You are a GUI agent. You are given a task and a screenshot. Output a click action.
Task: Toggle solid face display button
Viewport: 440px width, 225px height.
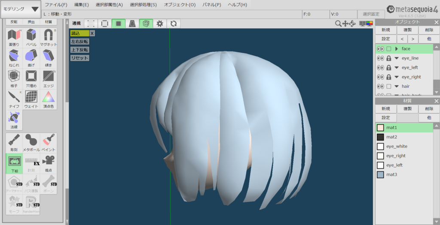[119, 24]
